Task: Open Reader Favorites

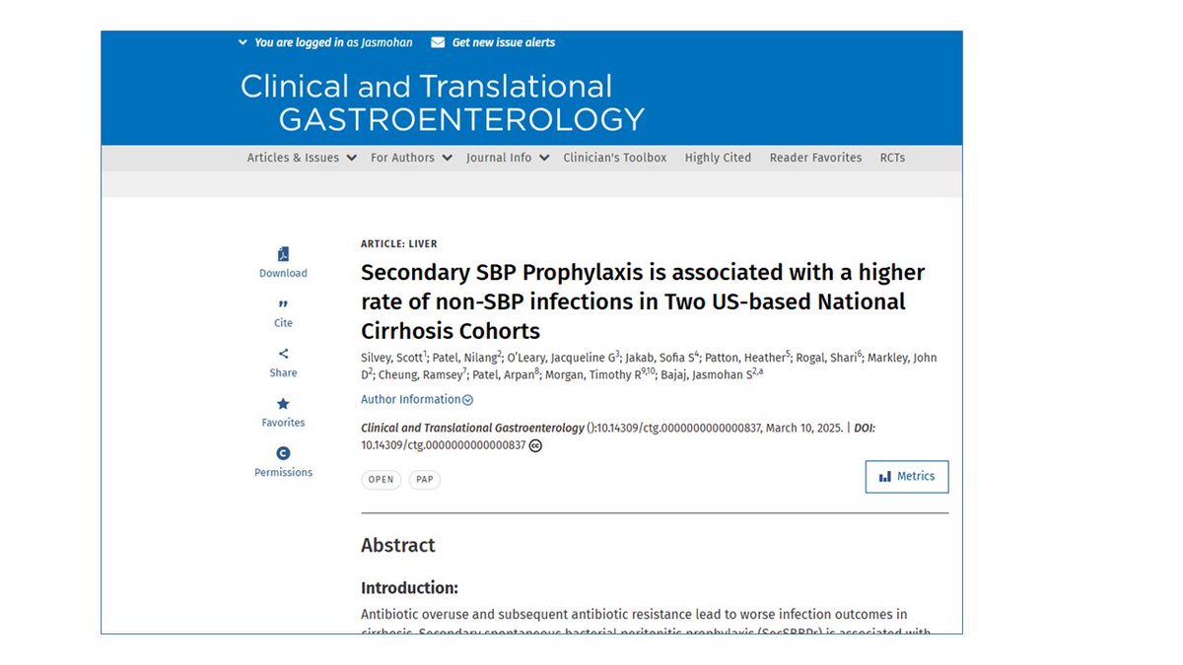Action: (x=815, y=158)
